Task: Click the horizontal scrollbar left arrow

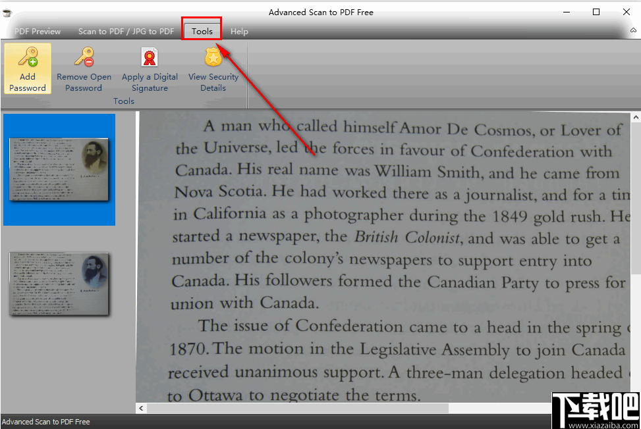Action: pyautogui.click(x=141, y=408)
